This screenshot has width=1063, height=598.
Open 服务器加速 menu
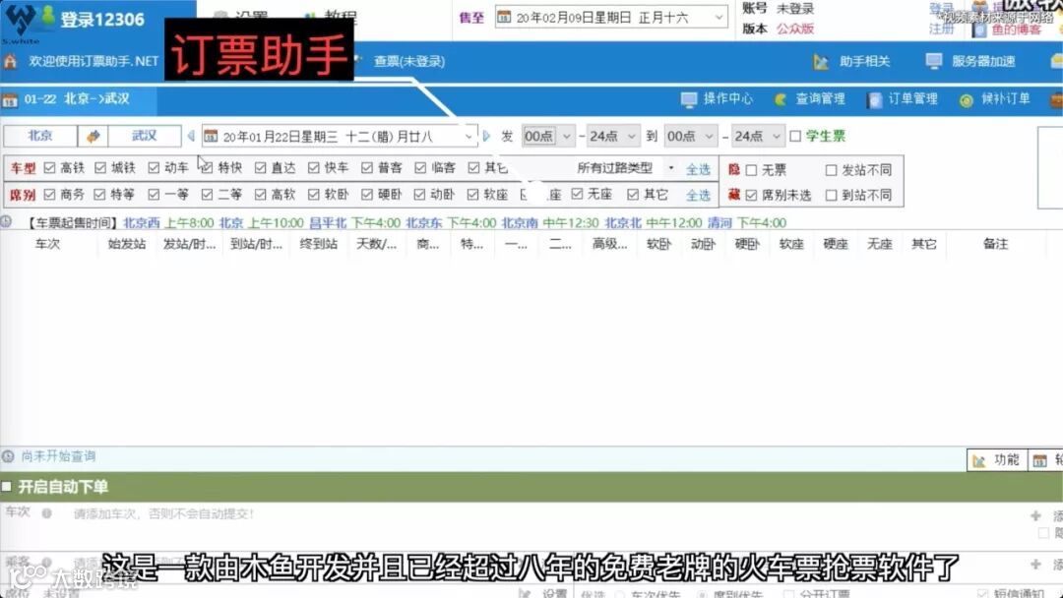[x=983, y=61]
